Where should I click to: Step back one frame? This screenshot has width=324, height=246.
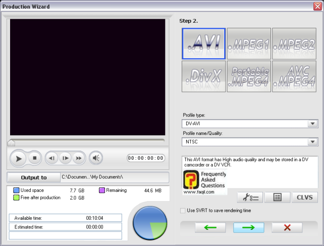51,158
